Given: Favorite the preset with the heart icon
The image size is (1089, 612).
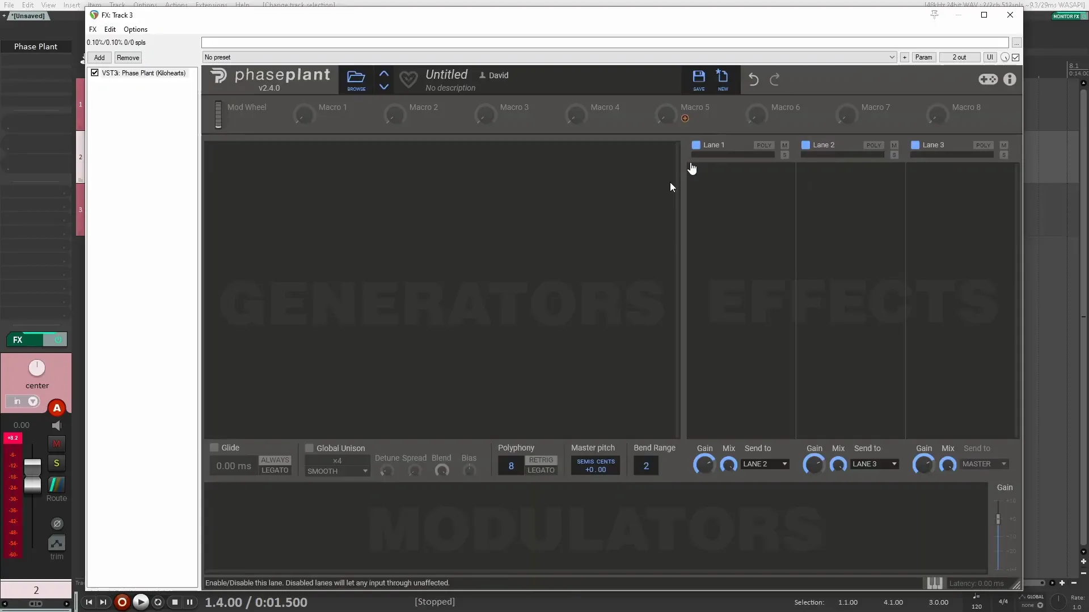Looking at the screenshot, I should pyautogui.click(x=408, y=79).
